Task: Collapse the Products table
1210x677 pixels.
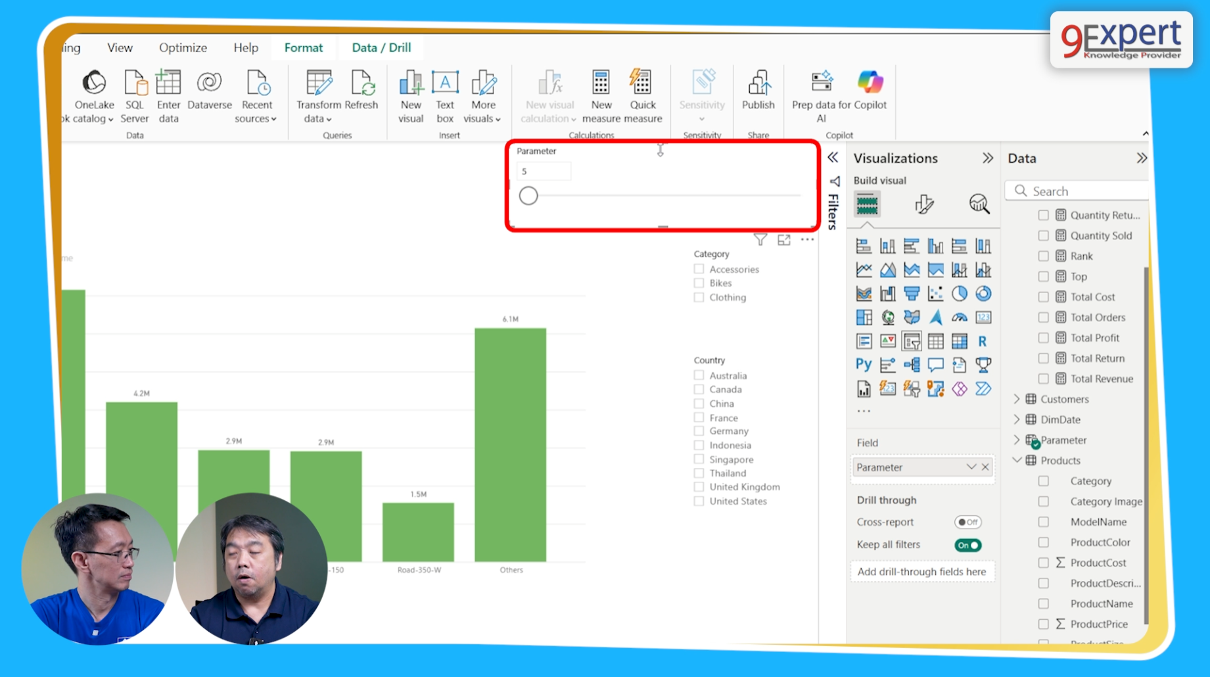Action: [1018, 460]
